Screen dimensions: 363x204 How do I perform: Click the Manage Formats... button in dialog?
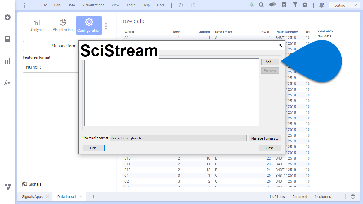click(265, 138)
